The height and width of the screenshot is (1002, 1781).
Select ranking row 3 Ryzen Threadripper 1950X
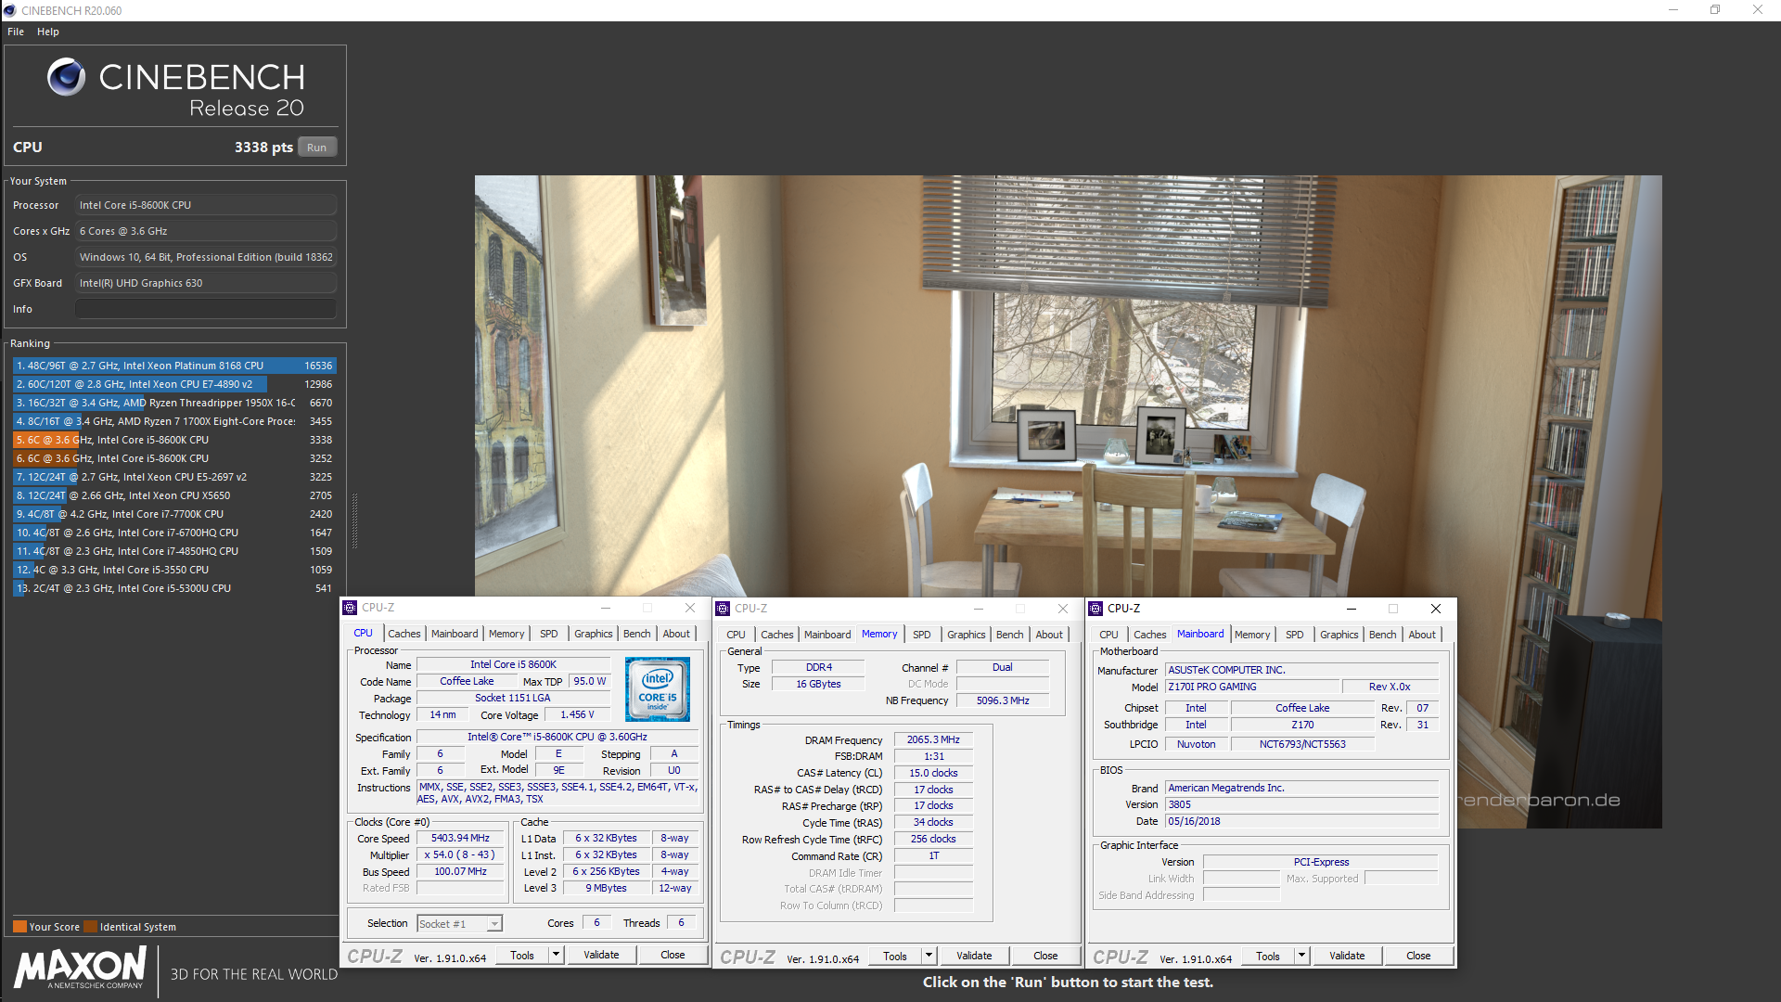pyautogui.click(x=174, y=403)
